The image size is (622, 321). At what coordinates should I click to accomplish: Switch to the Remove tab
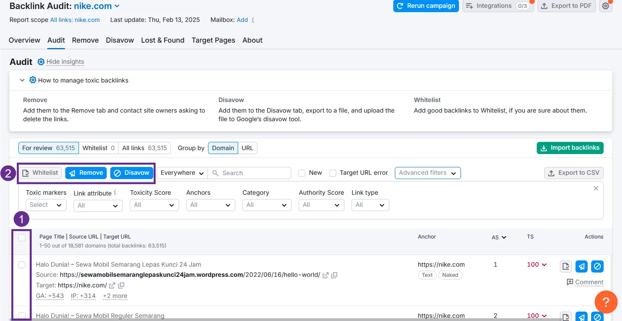tap(85, 40)
